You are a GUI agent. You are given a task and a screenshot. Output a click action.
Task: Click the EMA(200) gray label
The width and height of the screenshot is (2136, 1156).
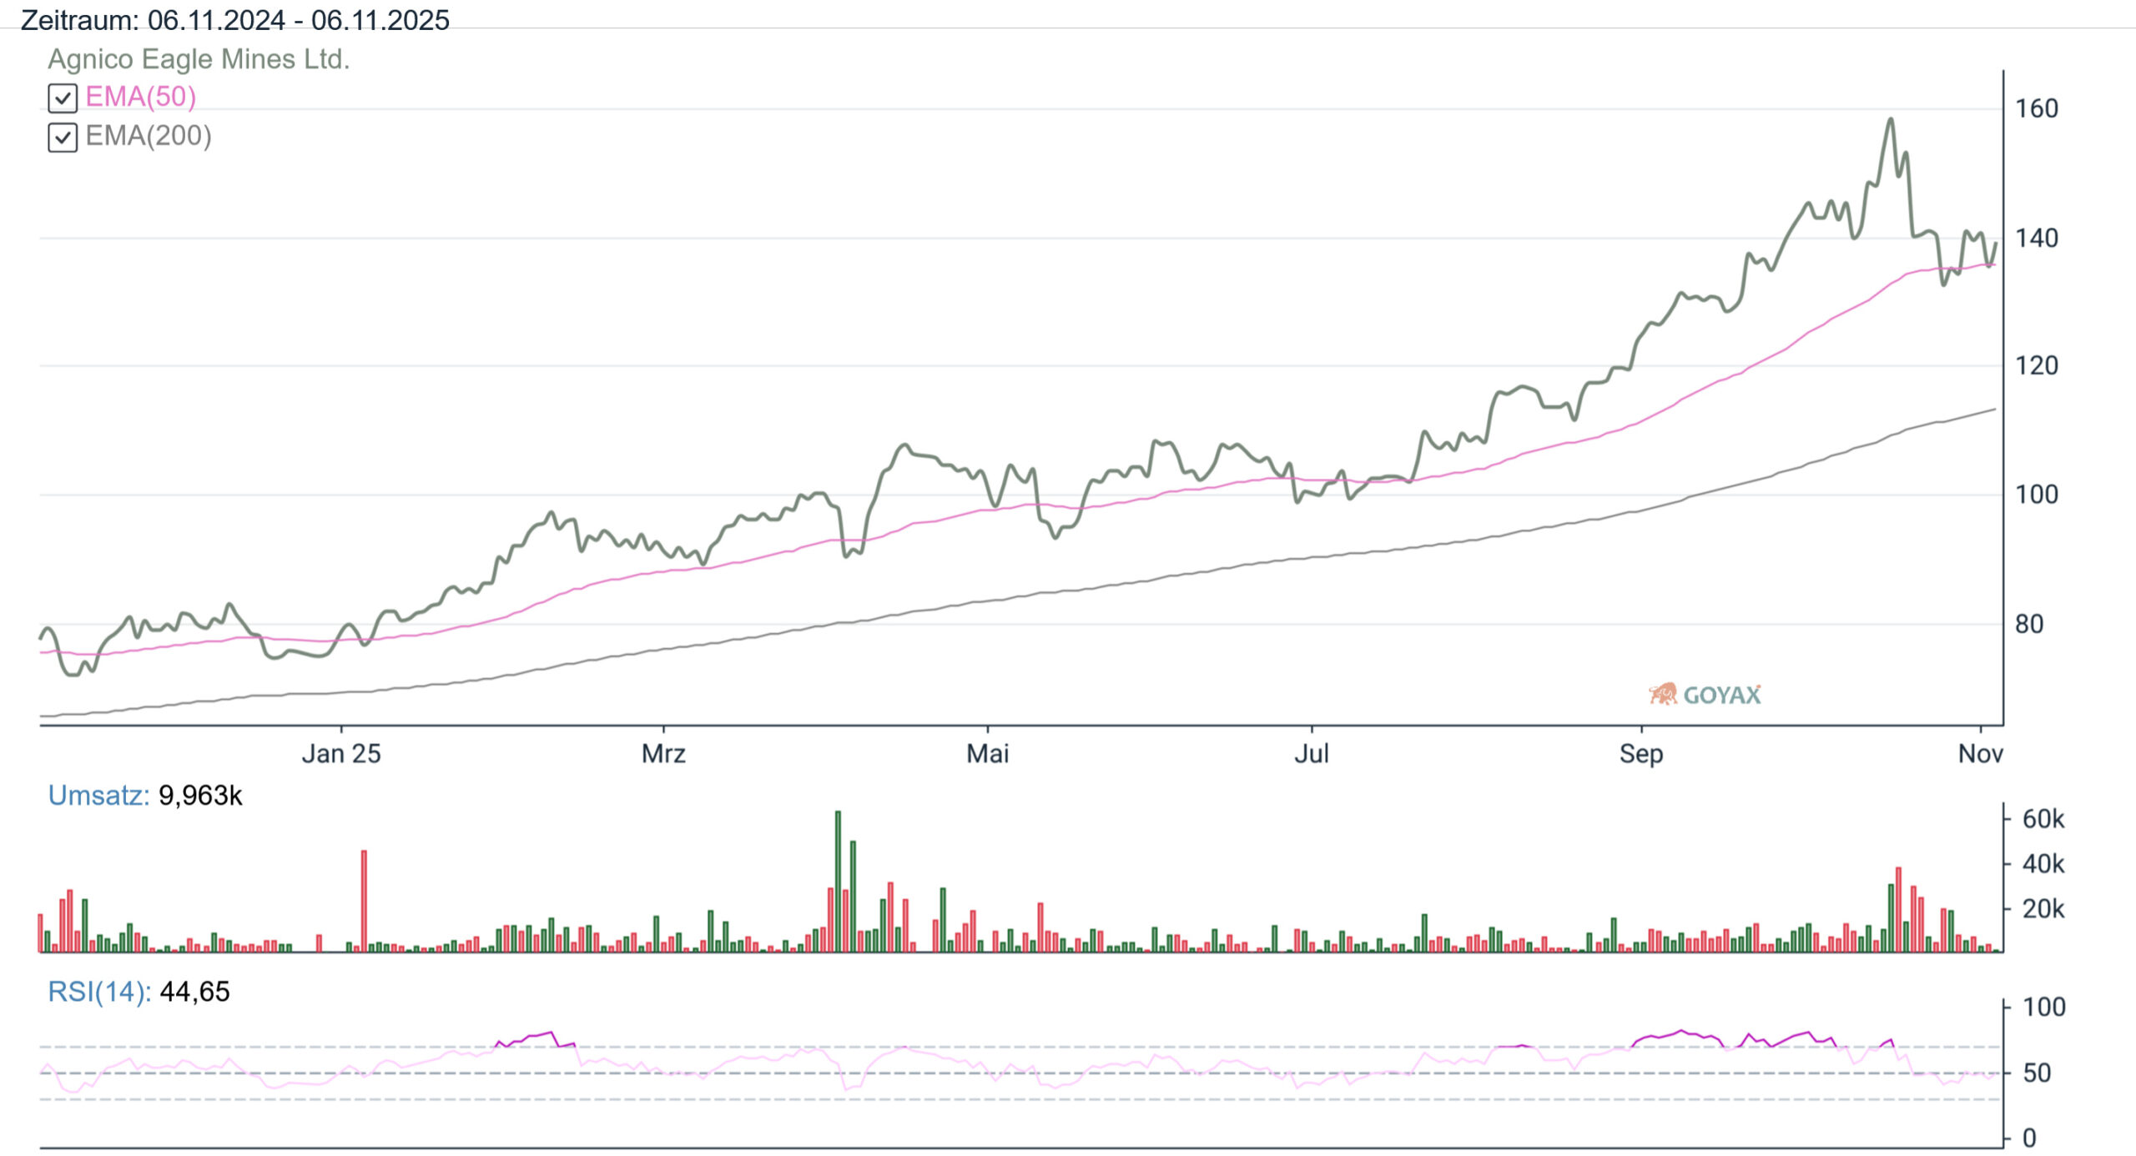click(149, 136)
